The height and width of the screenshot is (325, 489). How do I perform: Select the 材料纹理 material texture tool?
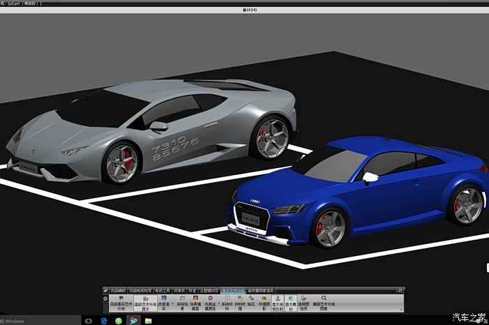[x=240, y=298]
